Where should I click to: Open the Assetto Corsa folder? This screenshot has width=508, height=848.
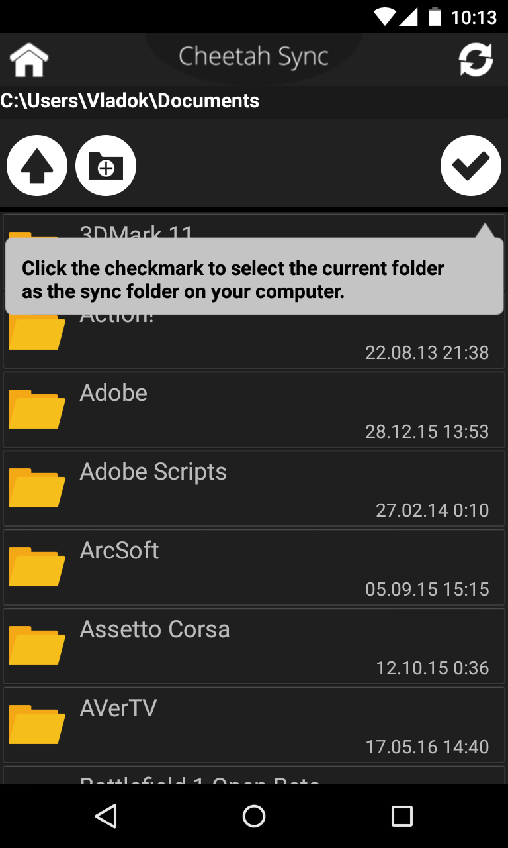pyautogui.click(x=254, y=646)
